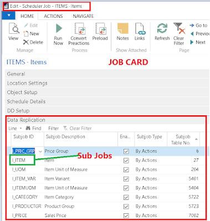210x221 pixels.
Task: Sort by Subjob ID column header
Action: click(28, 140)
